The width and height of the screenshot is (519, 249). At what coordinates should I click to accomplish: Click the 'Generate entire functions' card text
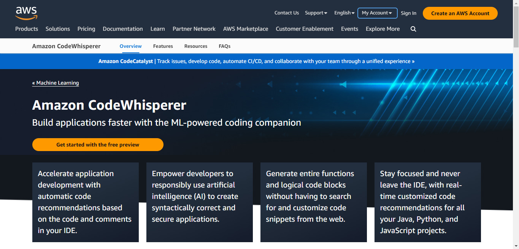click(310, 196)
